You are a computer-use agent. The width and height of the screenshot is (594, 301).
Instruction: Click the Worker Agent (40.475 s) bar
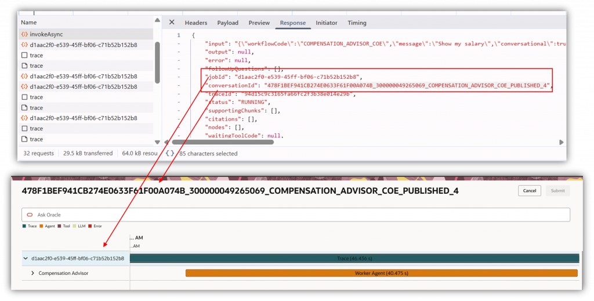[x=382, y=273]
